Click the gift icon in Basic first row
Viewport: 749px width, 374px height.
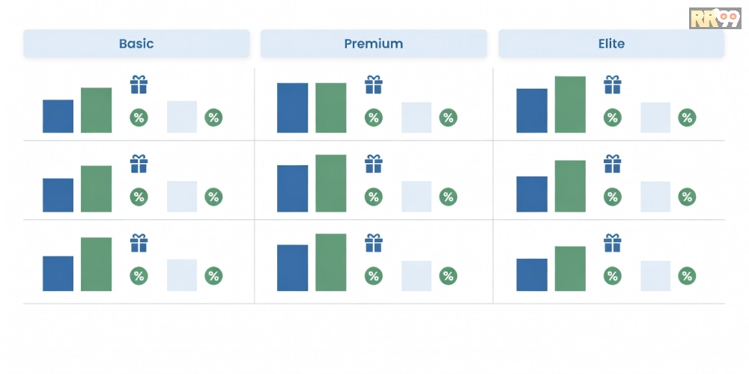(139, 85)
